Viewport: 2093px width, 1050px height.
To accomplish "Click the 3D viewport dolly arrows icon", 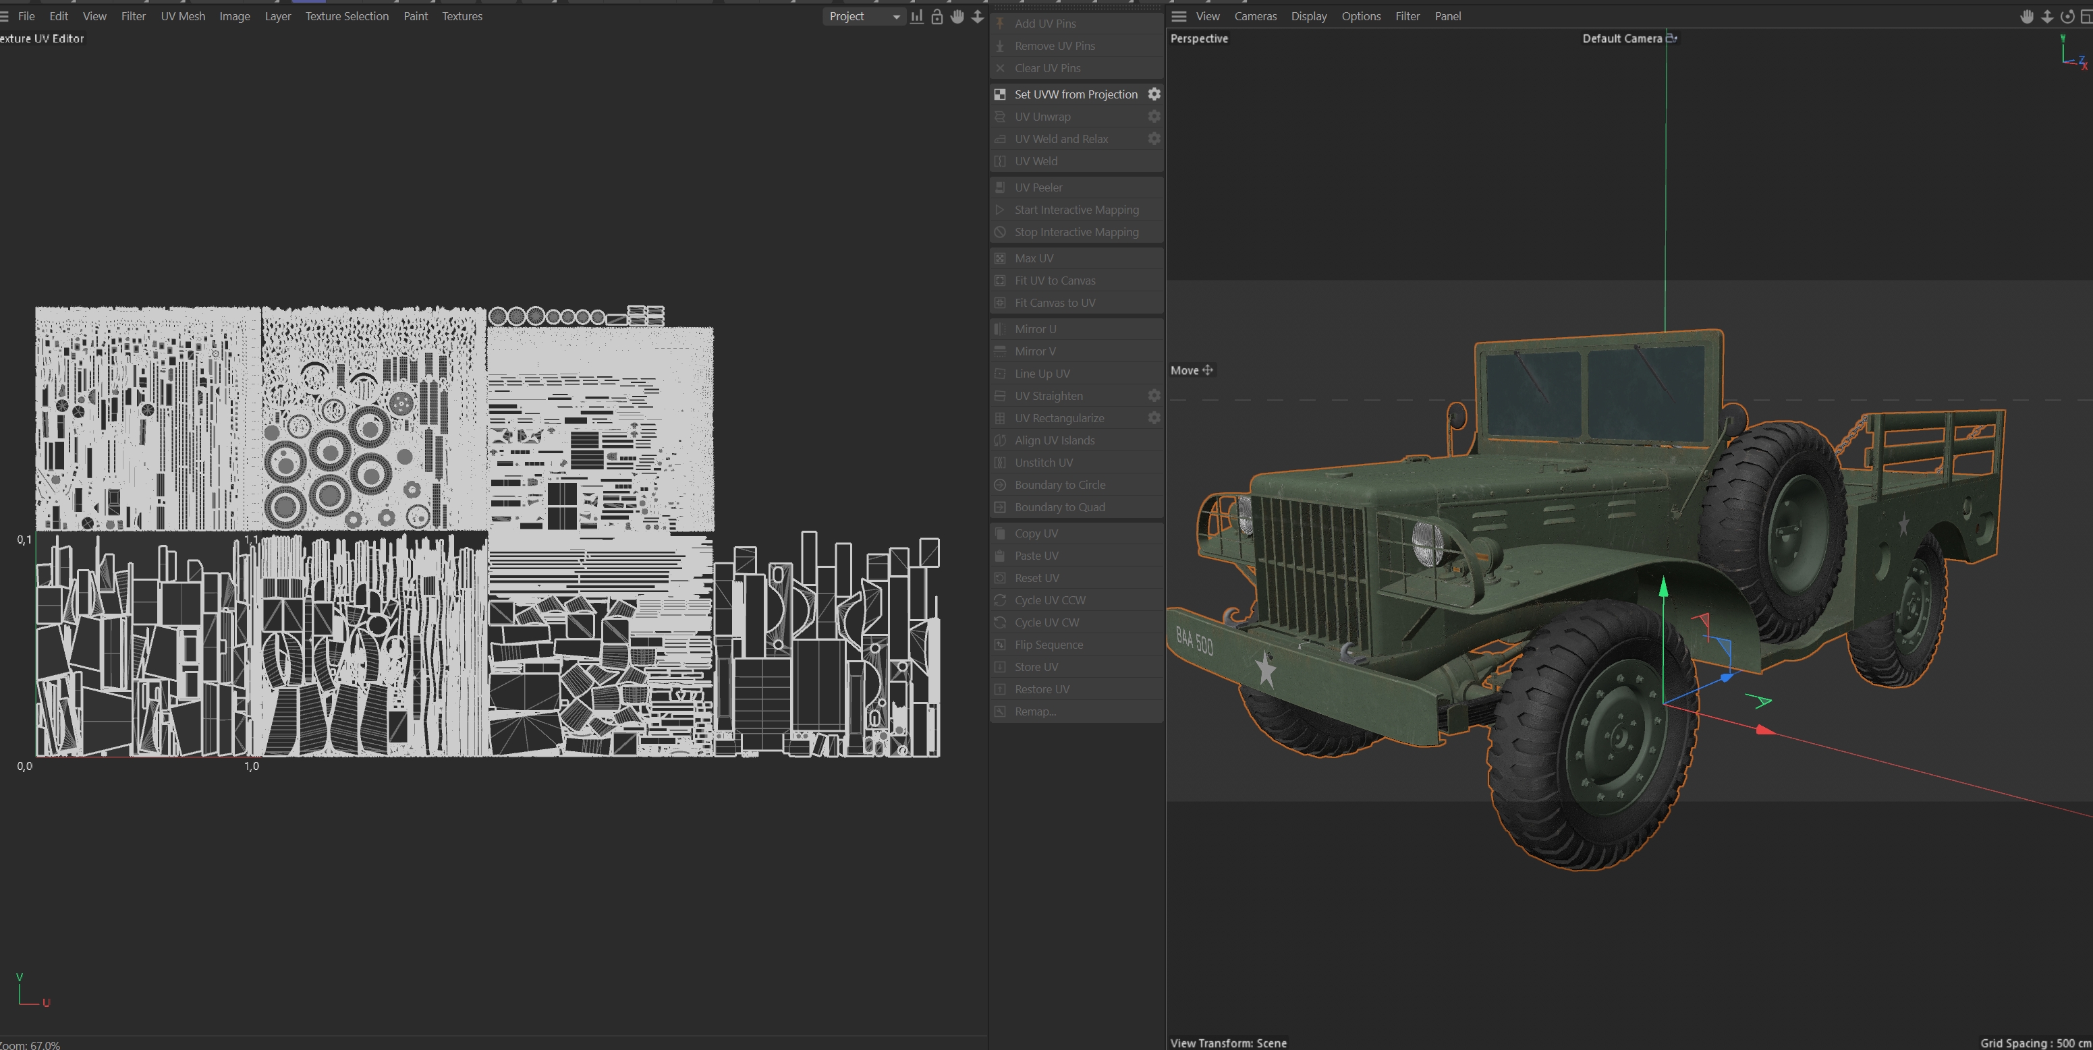I will tap(2046, 16).
